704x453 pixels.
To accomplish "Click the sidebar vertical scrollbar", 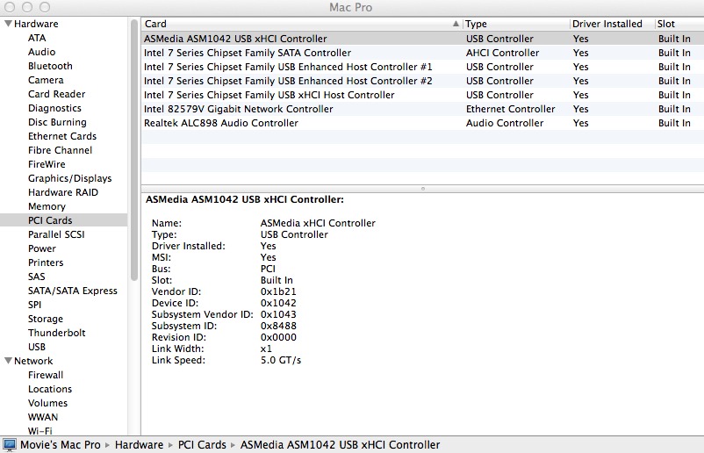I will 133,150.
